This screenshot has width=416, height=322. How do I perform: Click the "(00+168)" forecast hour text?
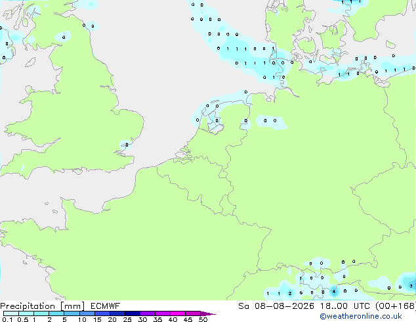tap(395, 306)
